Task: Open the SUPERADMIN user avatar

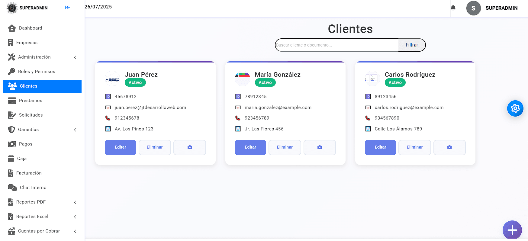Action: coord(473,8)
